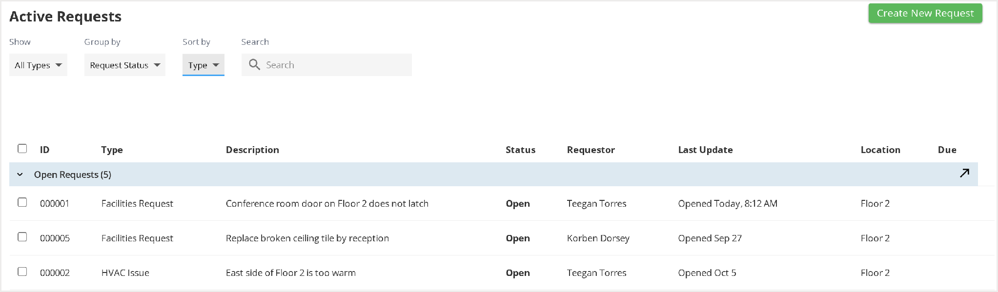Open the Sort by Type dropdown
The width and height of the screenshot is (998, 292).
(x=204, y=65)
